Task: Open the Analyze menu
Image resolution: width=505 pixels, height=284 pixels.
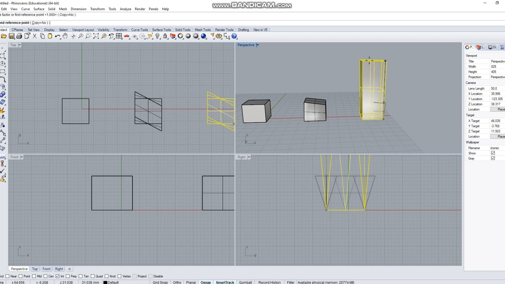Action: click(x=125, y=9)
